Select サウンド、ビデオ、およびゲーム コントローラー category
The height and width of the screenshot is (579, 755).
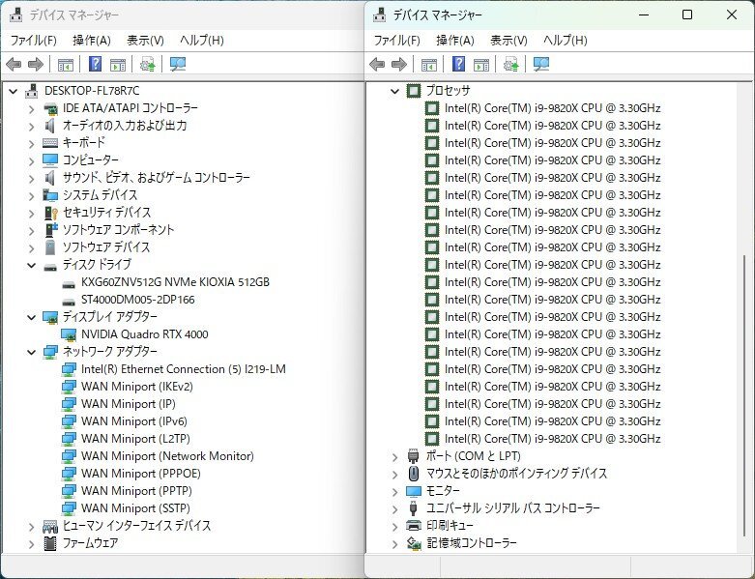click(157, 178)
